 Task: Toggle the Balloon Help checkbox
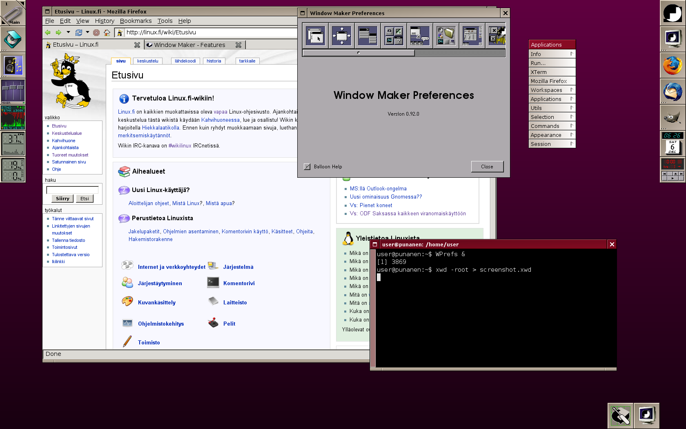coord(307,167)
